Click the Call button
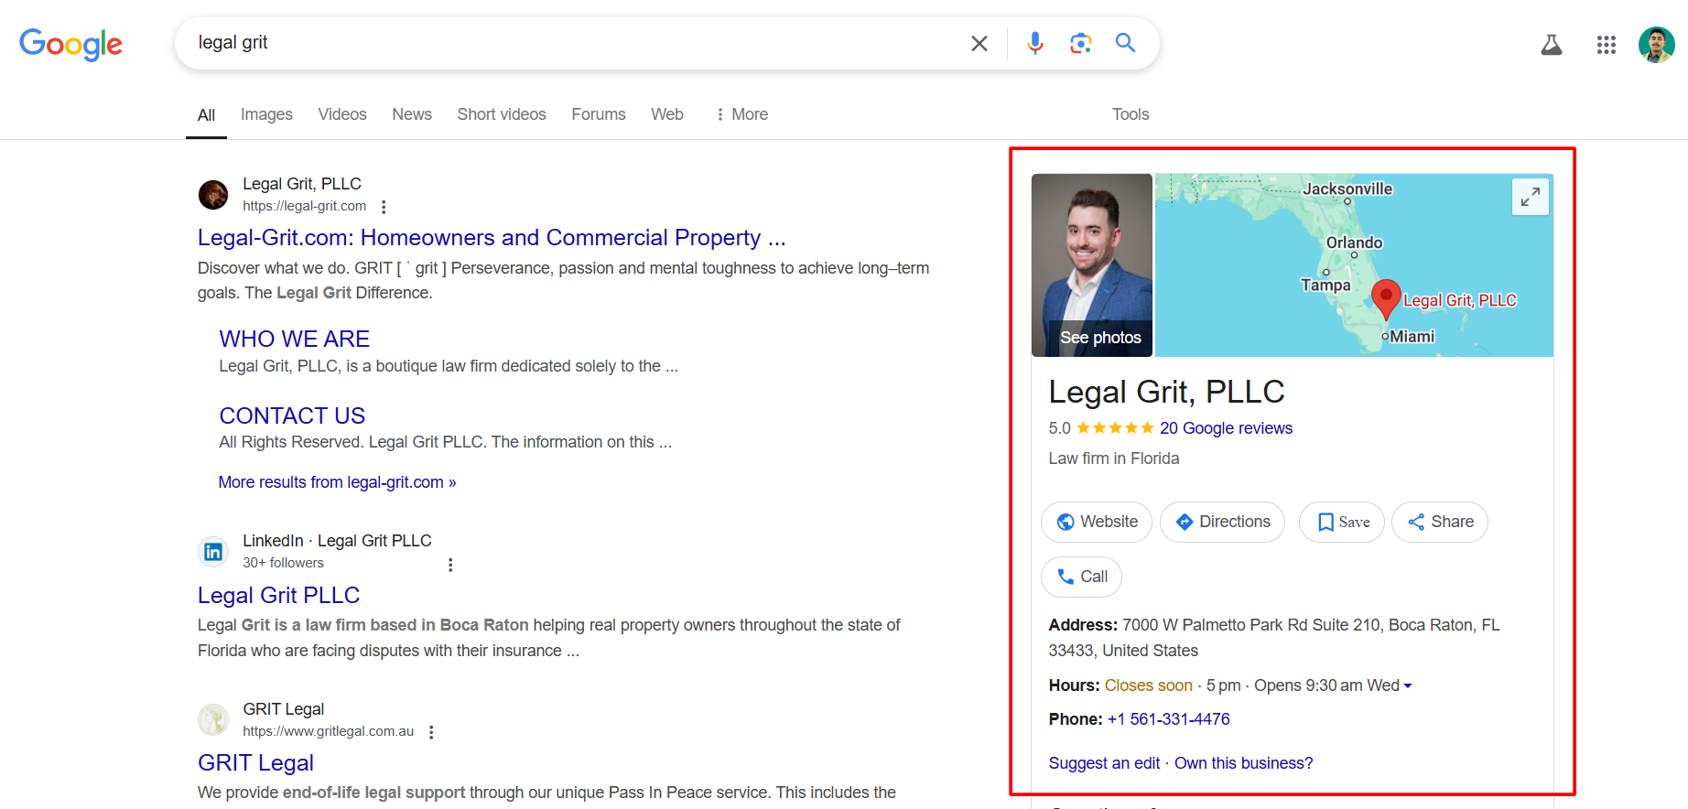1688x809 pixels. 1082,577
